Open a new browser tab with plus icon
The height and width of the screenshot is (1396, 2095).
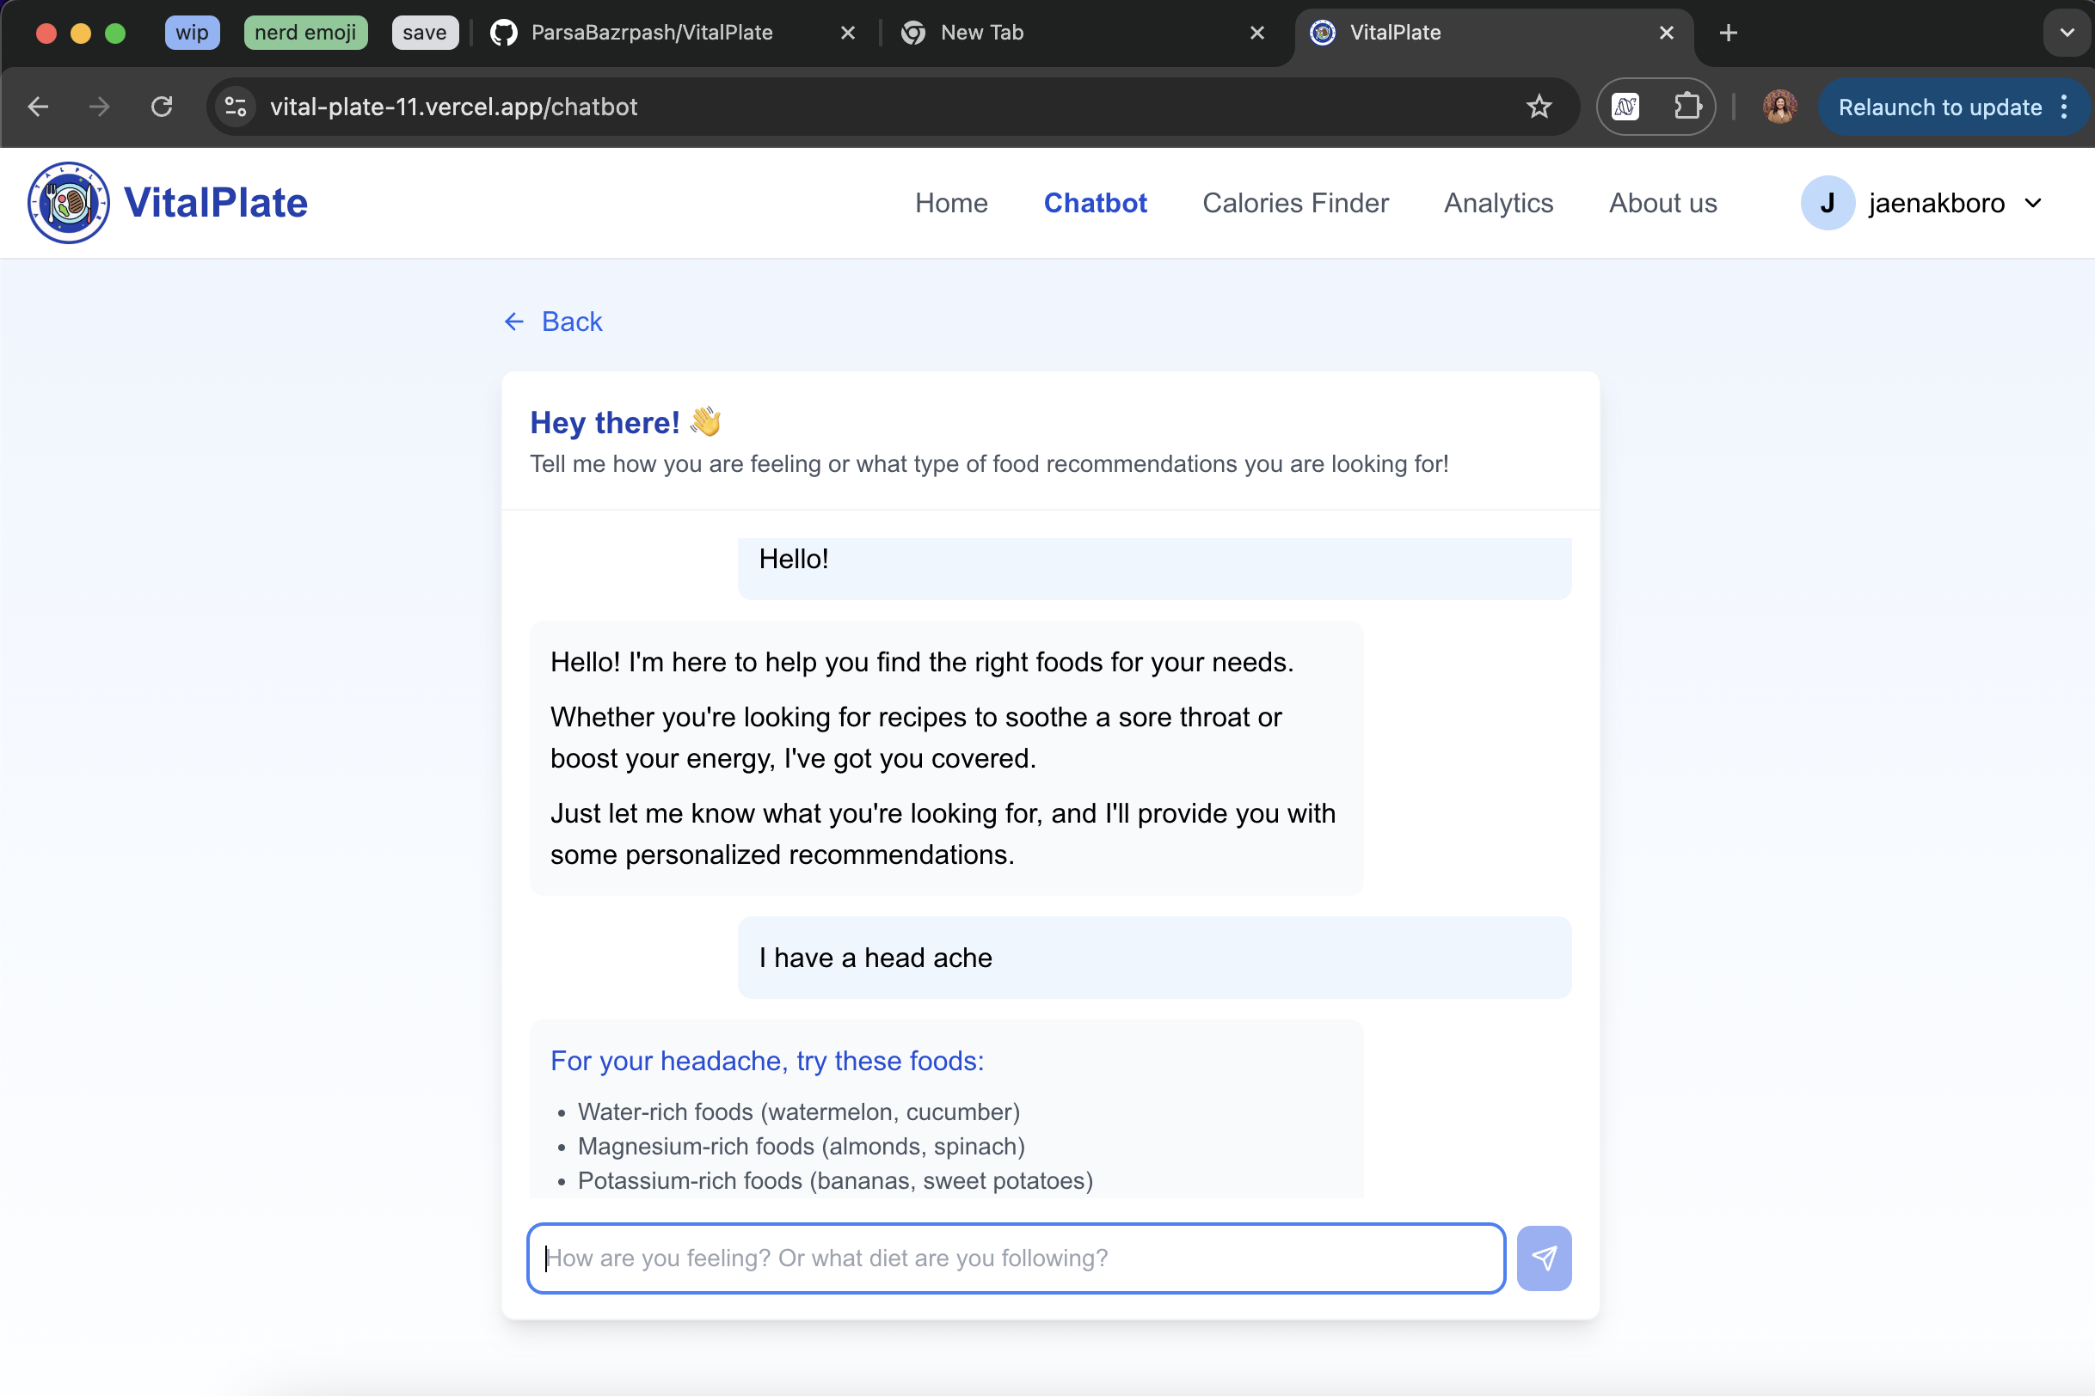[x=1728, y=33]
